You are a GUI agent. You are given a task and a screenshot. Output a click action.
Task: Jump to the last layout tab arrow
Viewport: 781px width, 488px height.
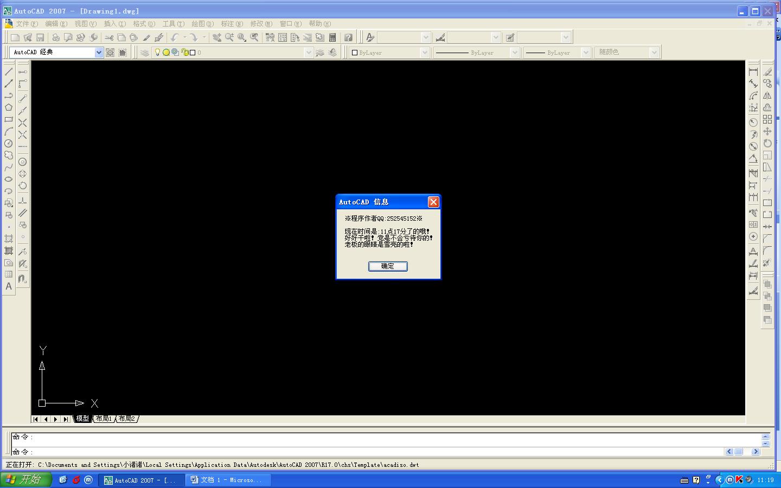(x=66, y=419)
